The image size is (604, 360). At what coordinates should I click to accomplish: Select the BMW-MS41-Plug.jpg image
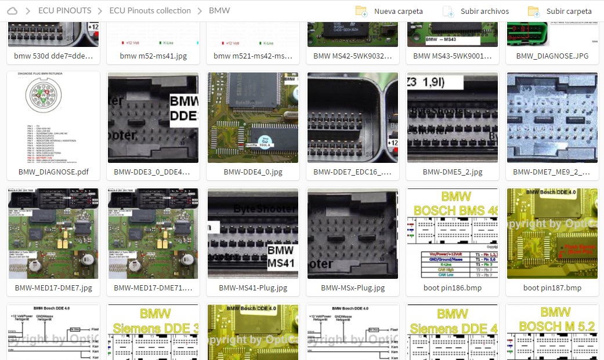pyautogui.click(x=252, y=233)
